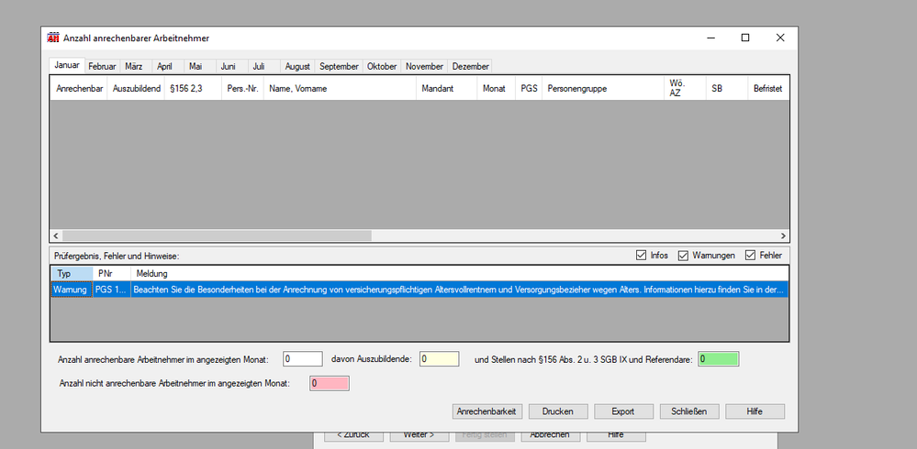Click the Personengruppe column header
This screenshot has width=917, height=449.
coord(576,89)
